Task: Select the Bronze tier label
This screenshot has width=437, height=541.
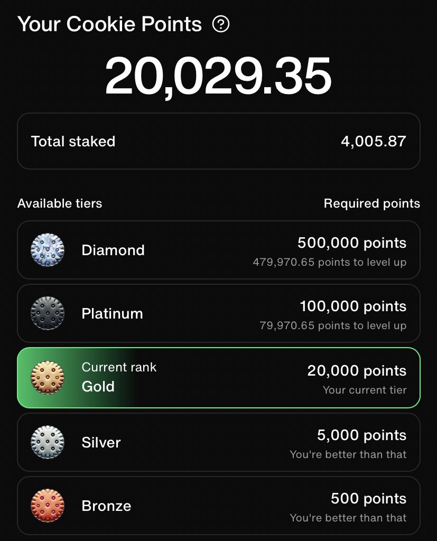Action: point(106,506)
